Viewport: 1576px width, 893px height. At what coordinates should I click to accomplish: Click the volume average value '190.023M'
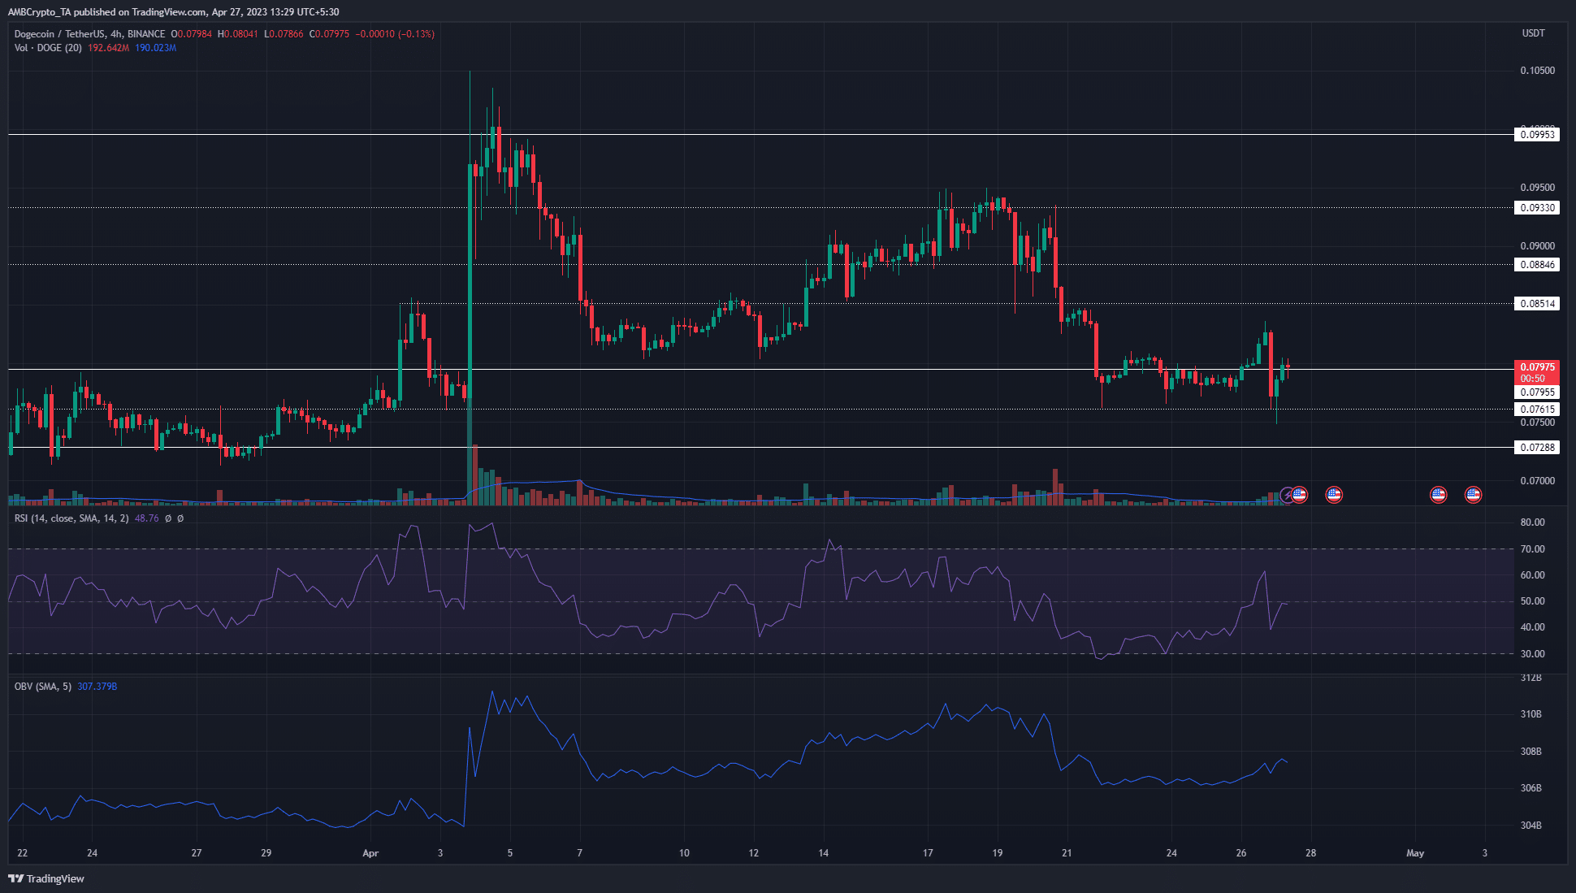(x=156, y=48)
